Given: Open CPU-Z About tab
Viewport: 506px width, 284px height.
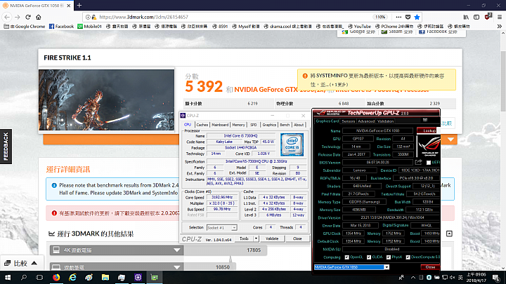Looking at the screenshot, I should 299,125.
